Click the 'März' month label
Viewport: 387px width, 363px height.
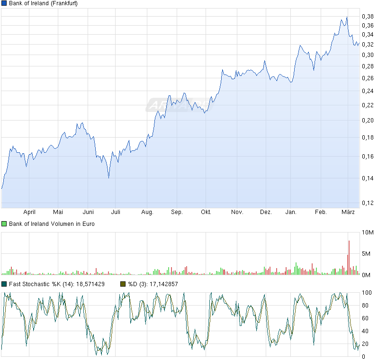click(348, 212)
